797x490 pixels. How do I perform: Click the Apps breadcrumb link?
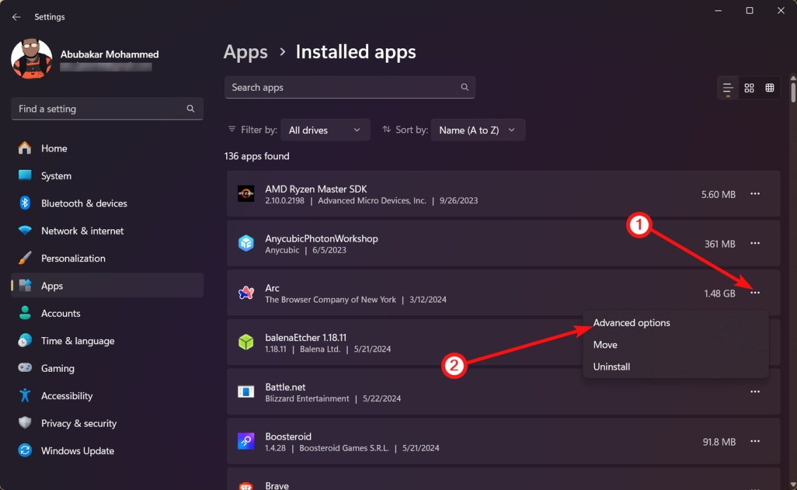pos(245,52)
